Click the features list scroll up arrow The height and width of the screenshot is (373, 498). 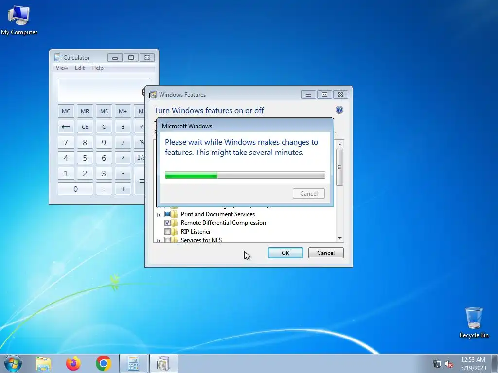(340, 144)
